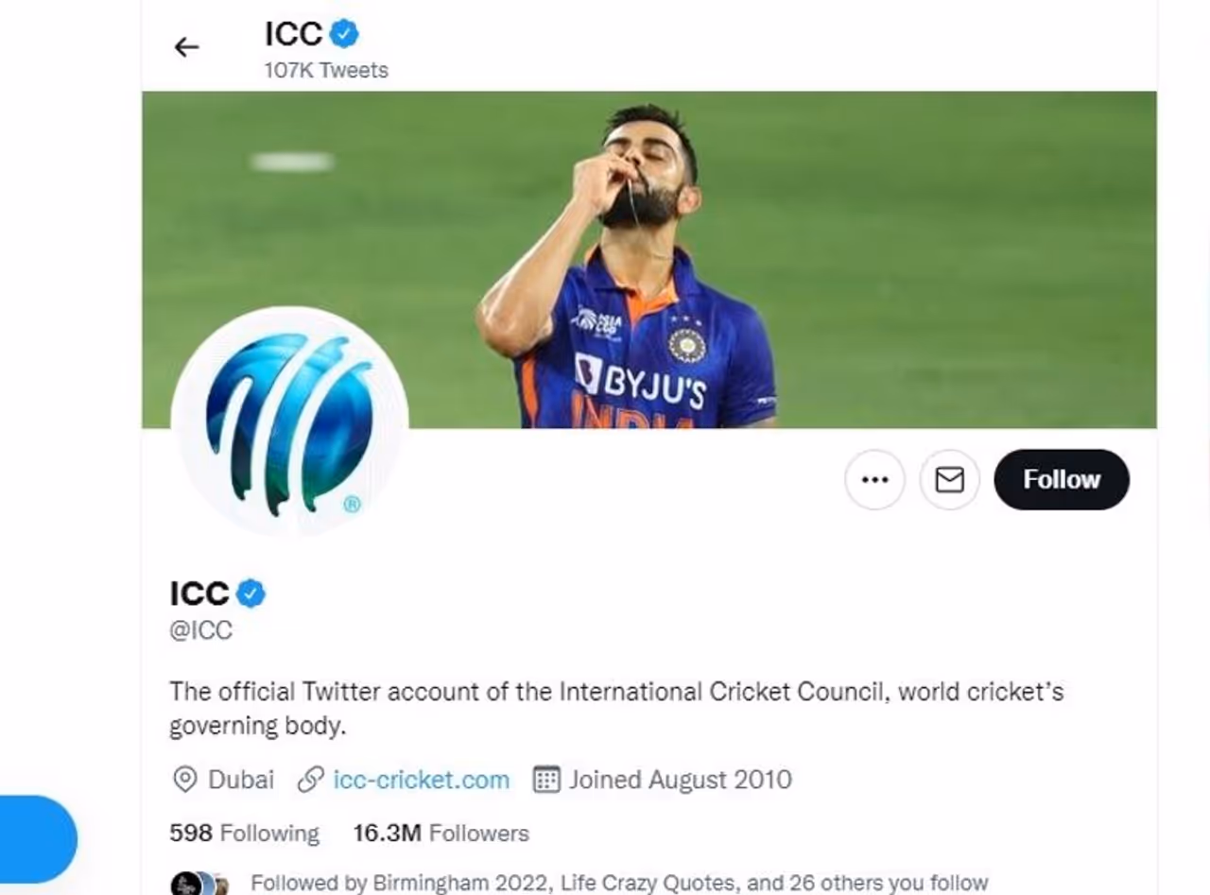
Task: Click the location pin icon near Dubai
Action: 184,780
